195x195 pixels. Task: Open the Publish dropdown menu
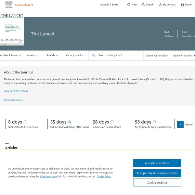point(52,56)
